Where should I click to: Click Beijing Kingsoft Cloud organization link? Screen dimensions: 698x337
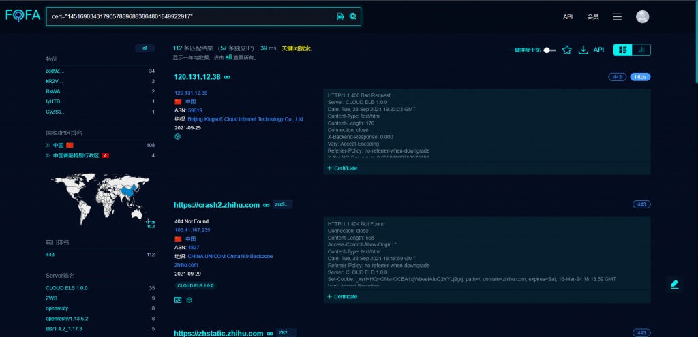point(245,119)
